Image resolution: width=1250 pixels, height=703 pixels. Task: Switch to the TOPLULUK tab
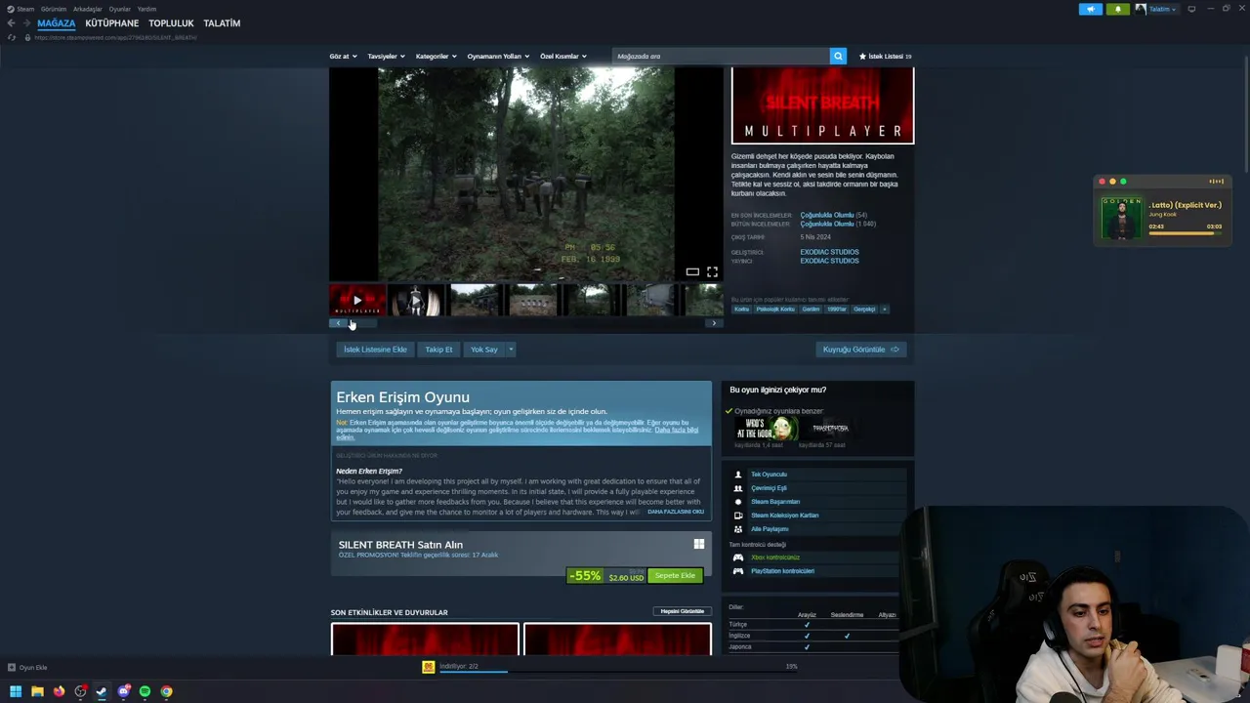tap(171, 23)
